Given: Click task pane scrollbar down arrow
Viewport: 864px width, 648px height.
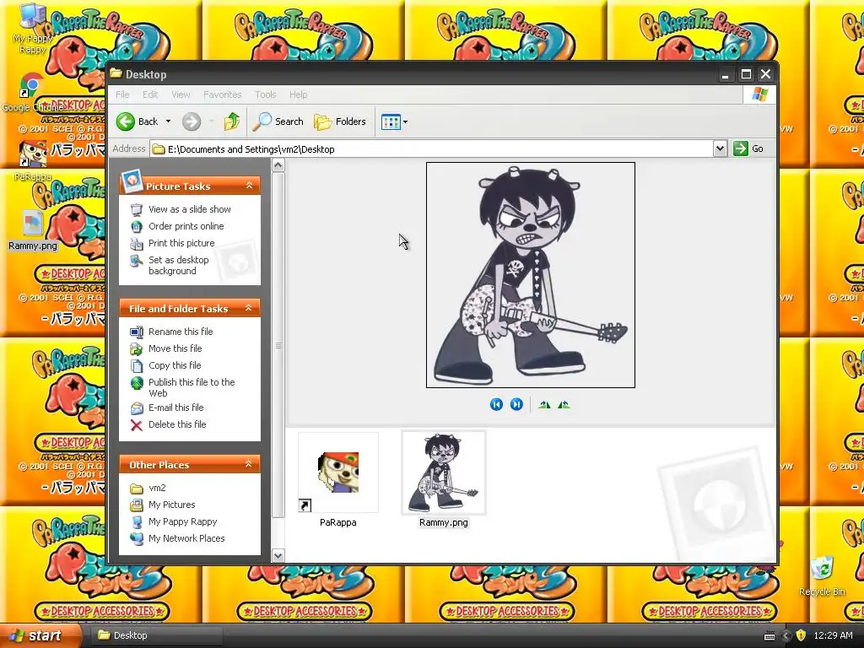Looking at the screenshot, I should (x=278, y=555).
